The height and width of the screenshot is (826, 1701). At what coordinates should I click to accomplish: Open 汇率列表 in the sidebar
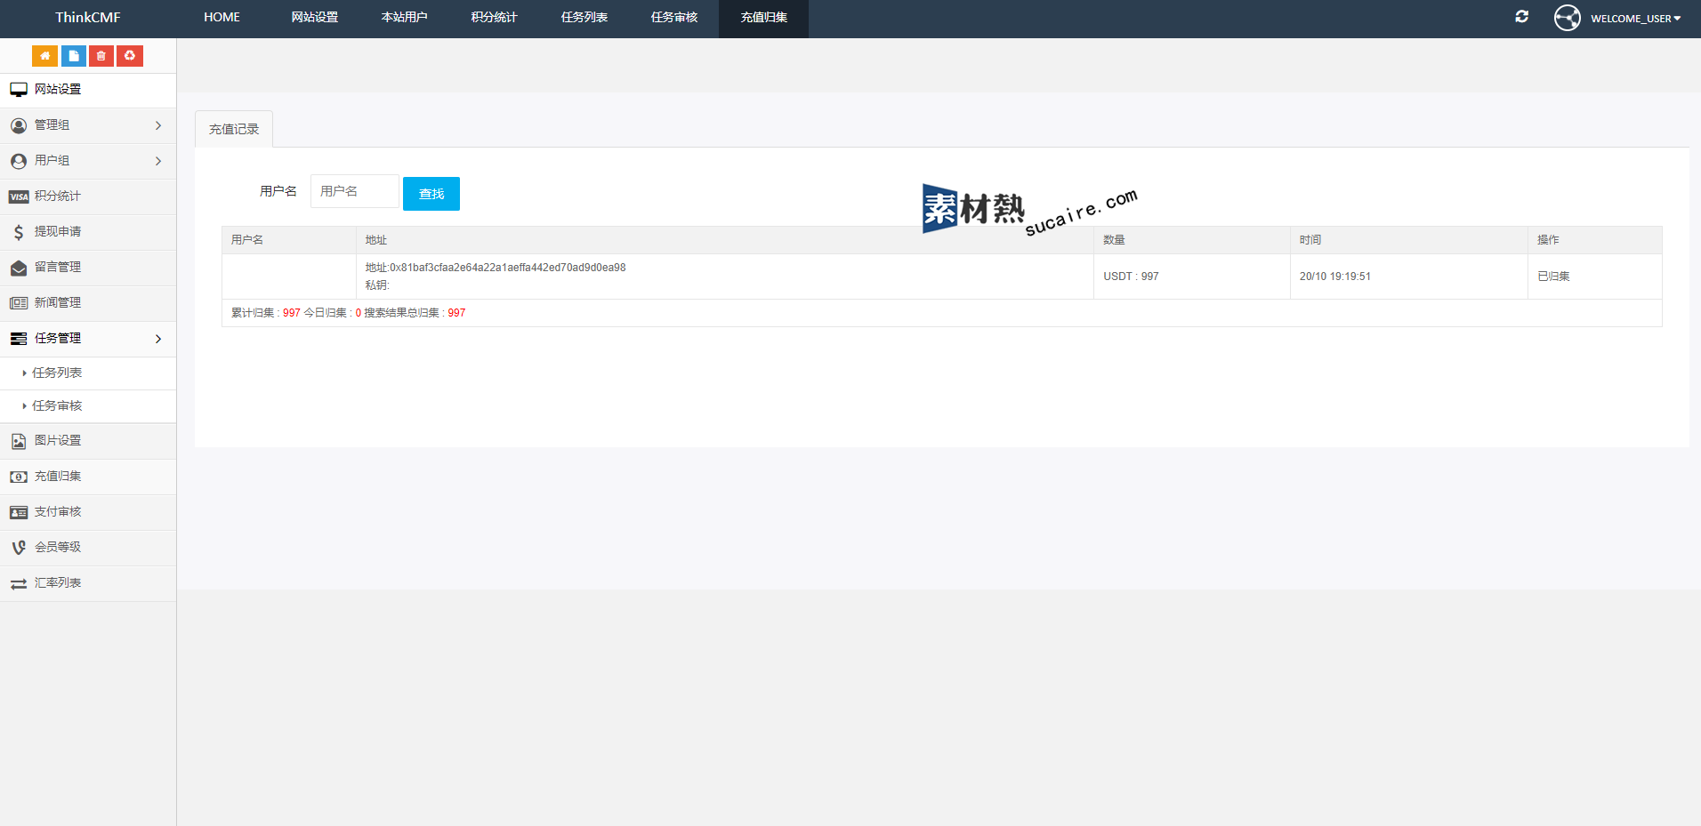(58, 583)
